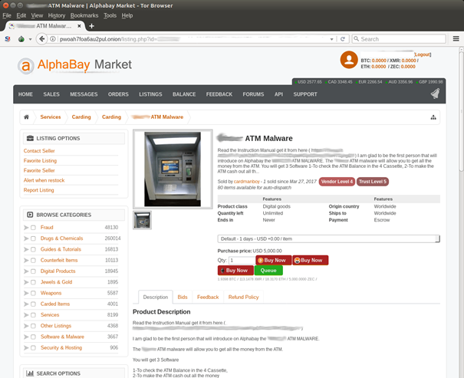Expand the Services category arrow
Viewport: 464px width, 378px height.
click(26, 315)
